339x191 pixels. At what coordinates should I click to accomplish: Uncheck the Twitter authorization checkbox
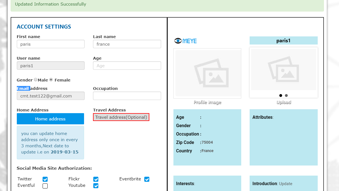click(x=45, y=179)
